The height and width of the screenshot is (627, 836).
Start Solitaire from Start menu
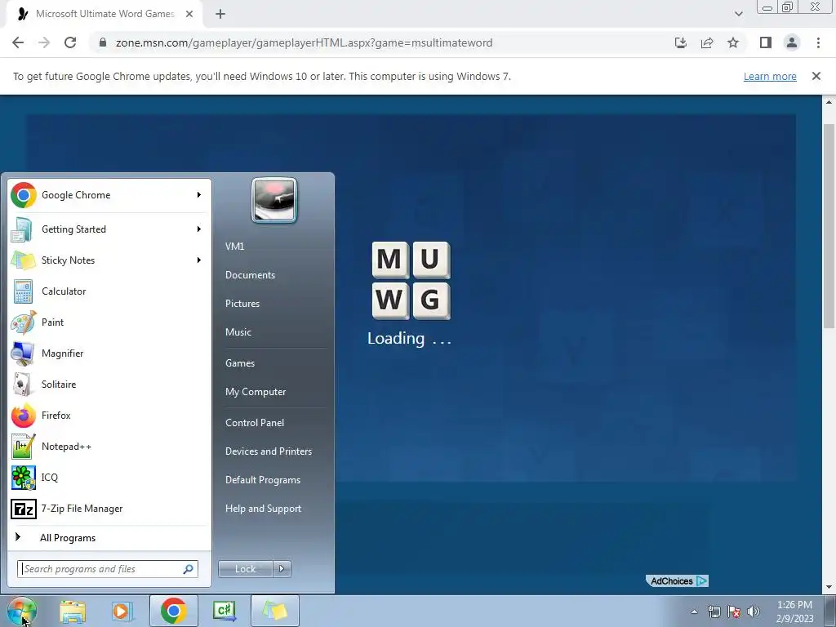click(109, 384)
